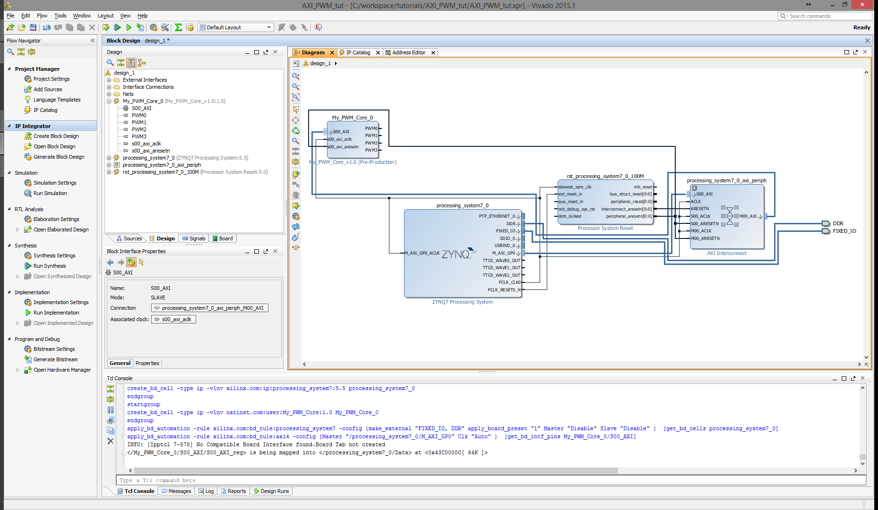Screen dimensions: 878x510
Task: Click the Tcl command input field
Action: point(491,480)
